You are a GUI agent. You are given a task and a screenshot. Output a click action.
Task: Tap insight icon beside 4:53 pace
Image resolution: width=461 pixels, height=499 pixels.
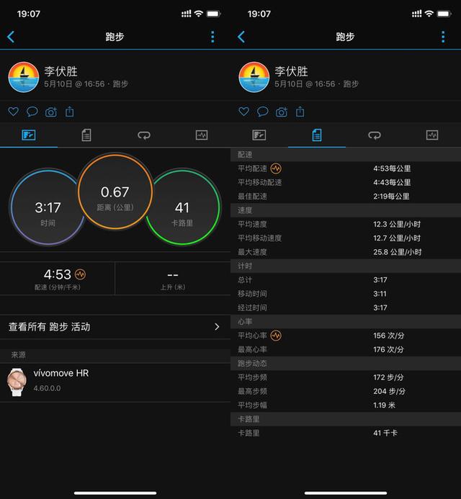tap(80, 274)
